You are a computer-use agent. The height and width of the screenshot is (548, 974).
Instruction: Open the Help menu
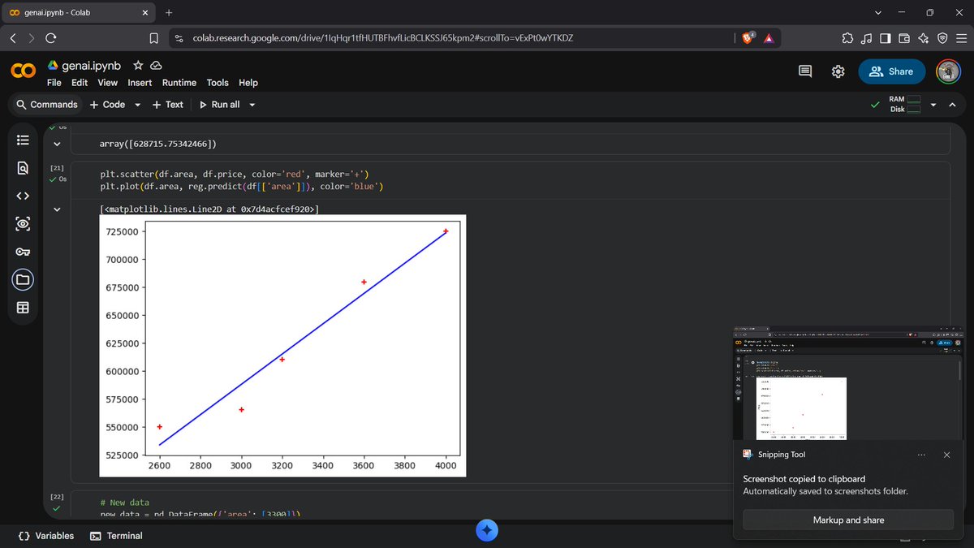tap(248, 83)
